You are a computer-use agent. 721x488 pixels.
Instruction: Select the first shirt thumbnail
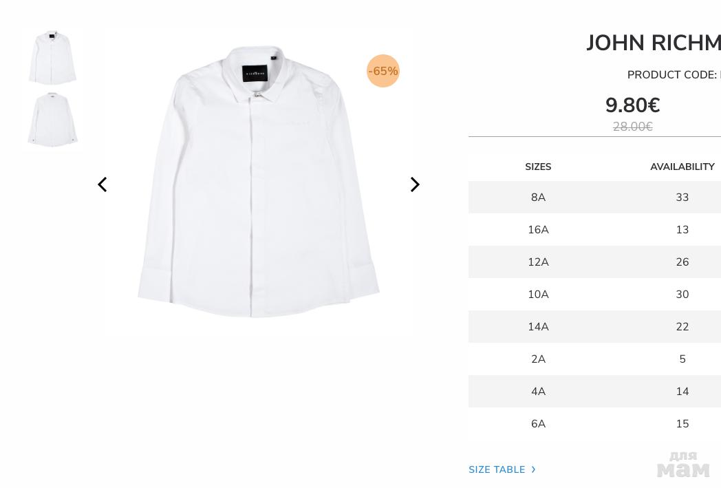coord(52,58)
